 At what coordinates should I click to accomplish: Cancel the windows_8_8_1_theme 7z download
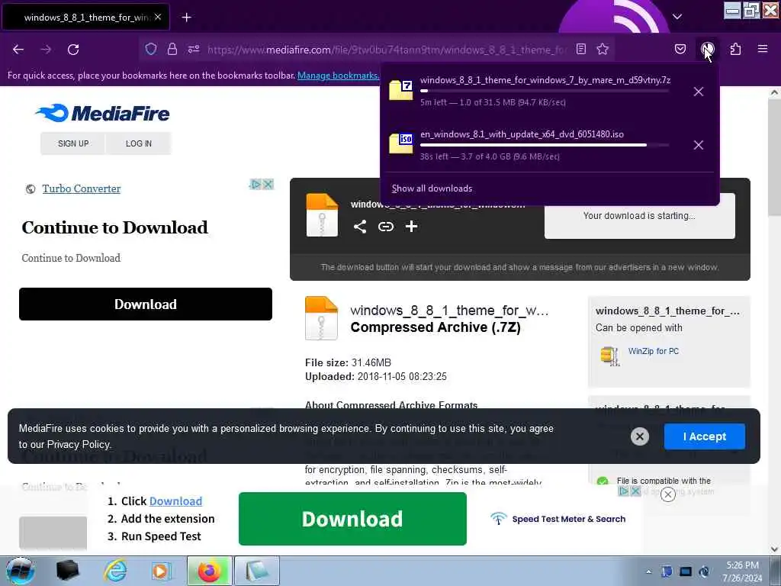click(x=699, y=92)
